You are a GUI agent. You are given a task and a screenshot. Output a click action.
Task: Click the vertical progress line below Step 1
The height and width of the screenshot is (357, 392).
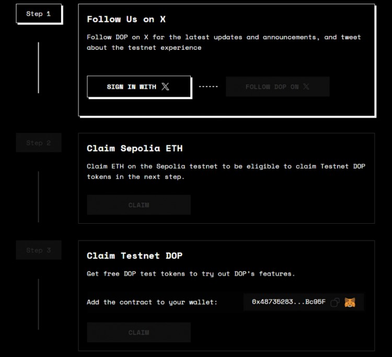click(x=38, y=68)
